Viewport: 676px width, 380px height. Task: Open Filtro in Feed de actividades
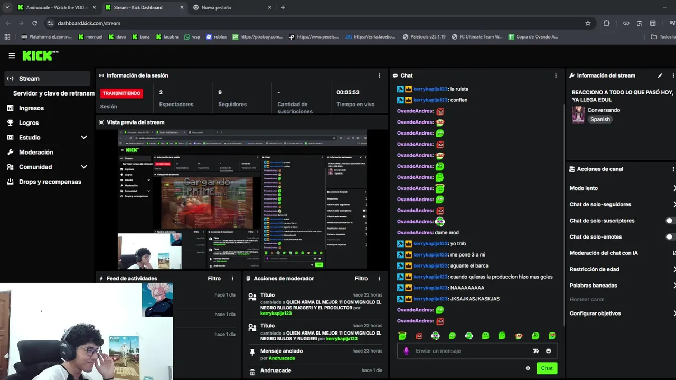(214, 278)
